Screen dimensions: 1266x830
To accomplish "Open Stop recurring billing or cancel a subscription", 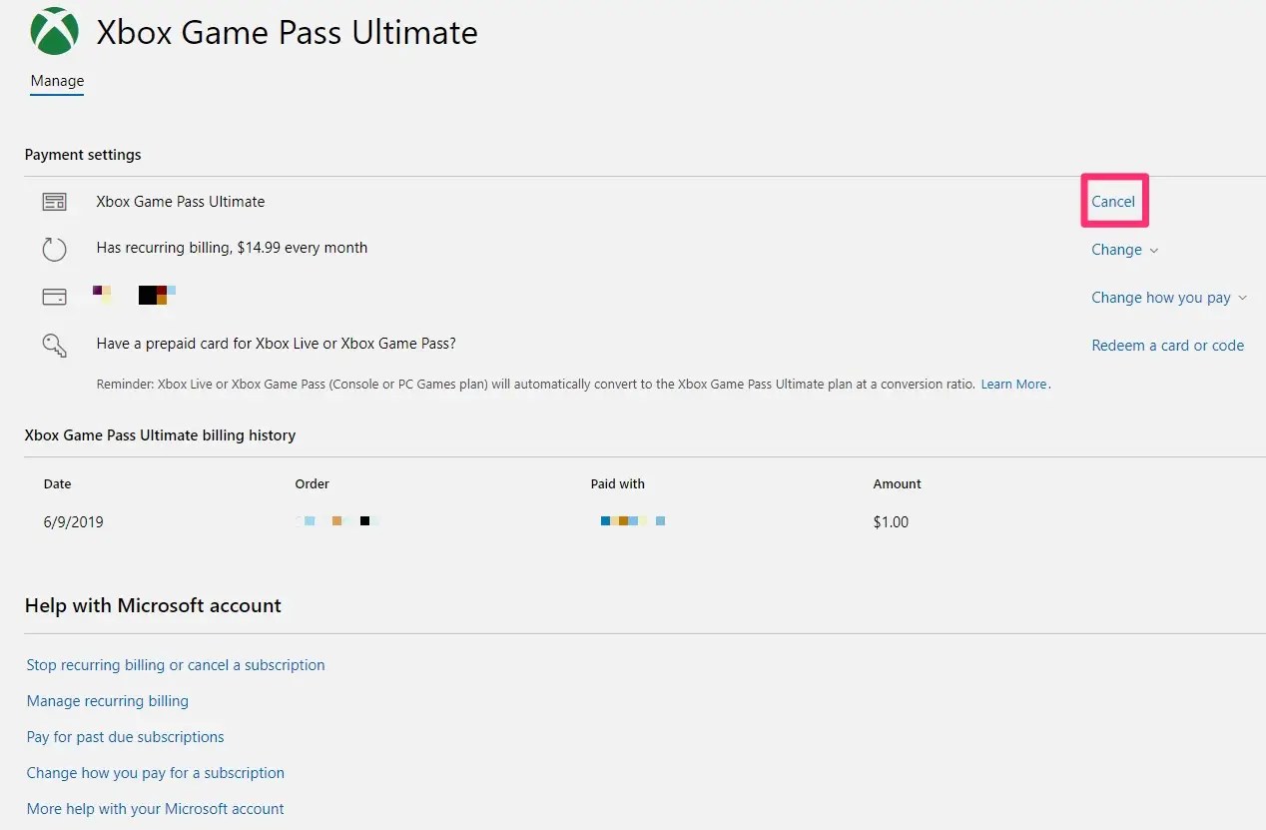I will pyautogui.click(x=176, y=665).
